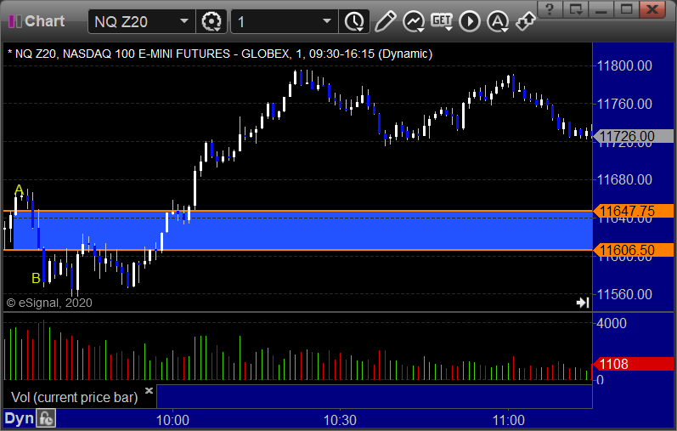This screenshot has height=431, width=677.
Task: Click the chart title NQ Z20 NASDAQ text
Action: [x=220, y=54]
